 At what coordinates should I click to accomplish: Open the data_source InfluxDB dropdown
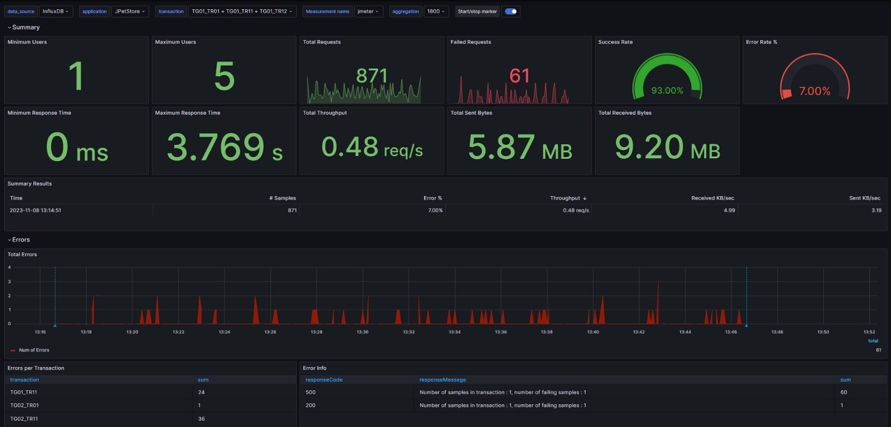pyautogui.click(x=57, y=12)
